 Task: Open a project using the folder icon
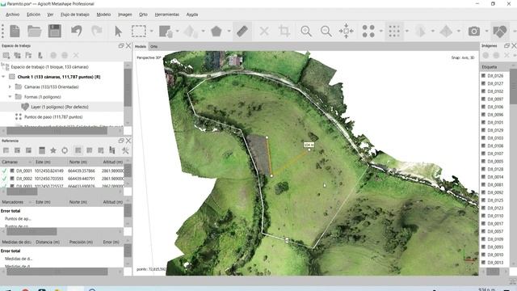click(x=34, y=32)
